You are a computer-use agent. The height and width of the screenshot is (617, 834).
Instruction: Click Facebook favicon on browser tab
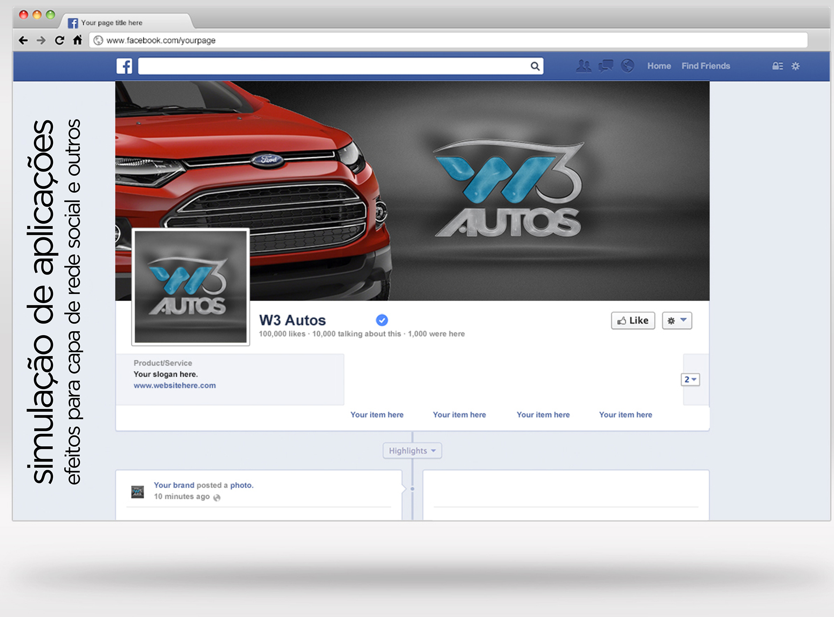[x=73, y=23]
